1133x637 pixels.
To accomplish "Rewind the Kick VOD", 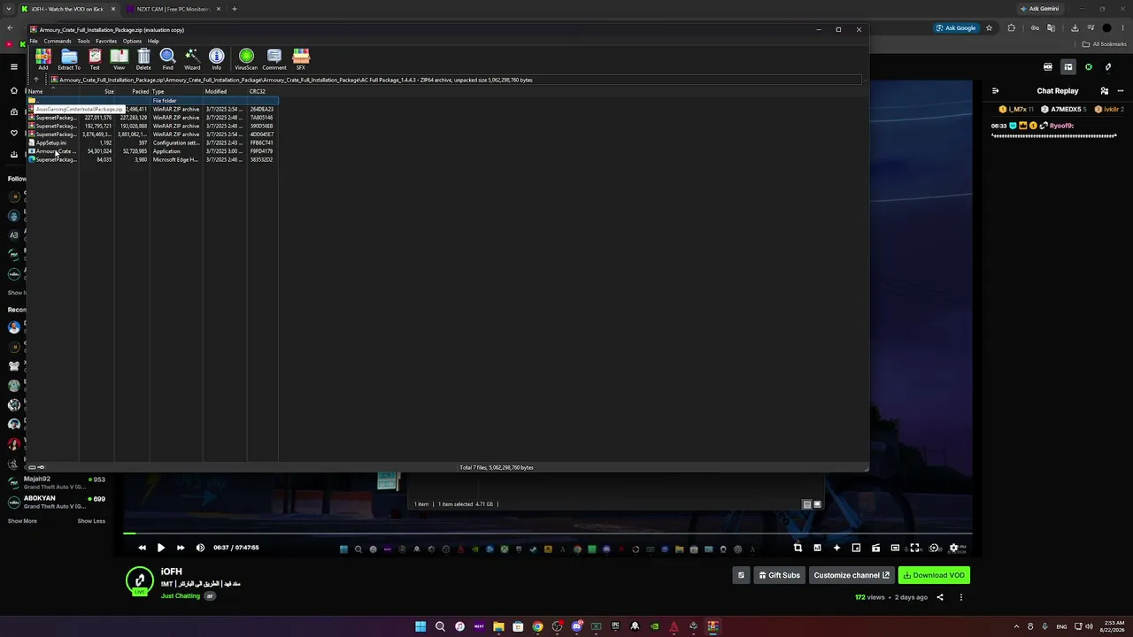I will (x=142, y=548).
